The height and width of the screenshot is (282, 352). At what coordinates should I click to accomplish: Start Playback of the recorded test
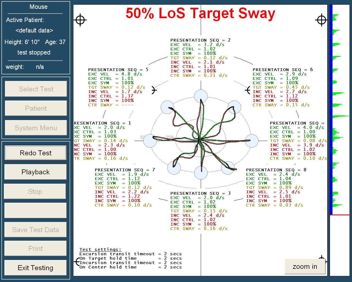[35, 172]
